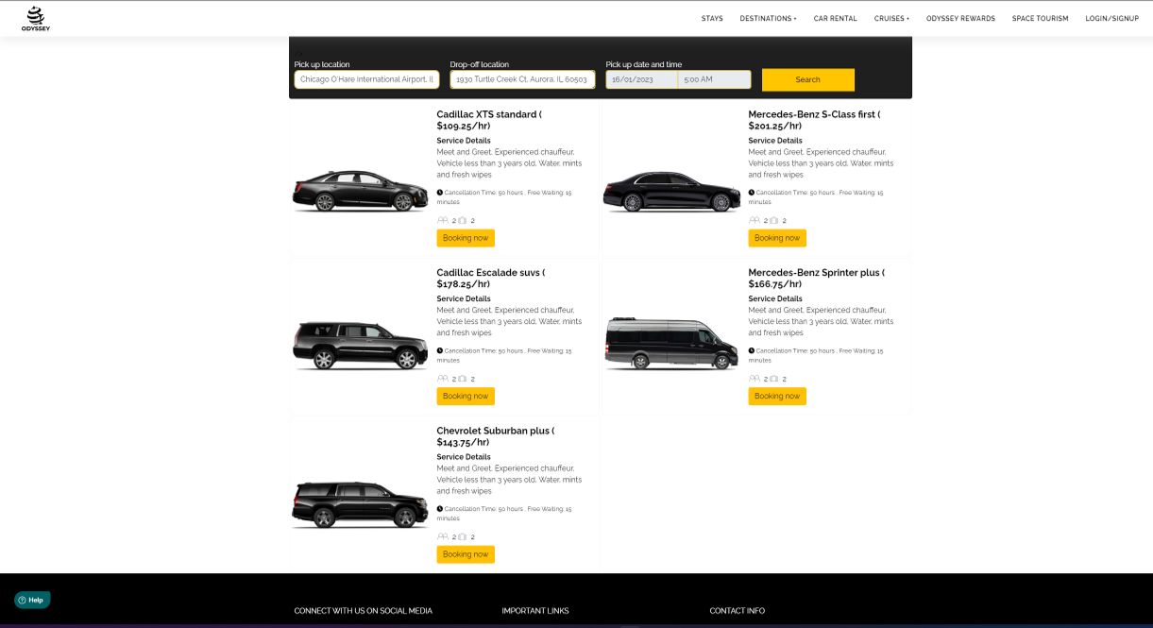1153x628 pixels.
Task: Click Service Details on Sprinter card
Action: click(775, 298)
